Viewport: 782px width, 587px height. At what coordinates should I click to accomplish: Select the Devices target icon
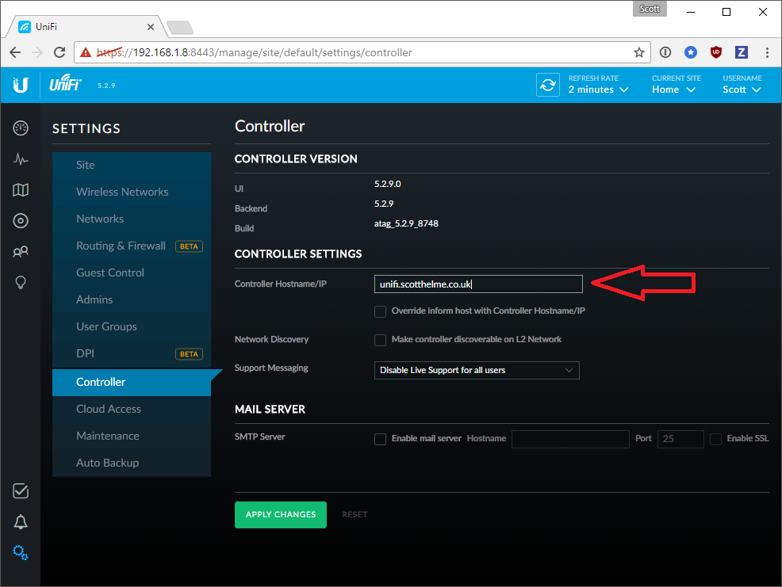(x=20, y=220)
